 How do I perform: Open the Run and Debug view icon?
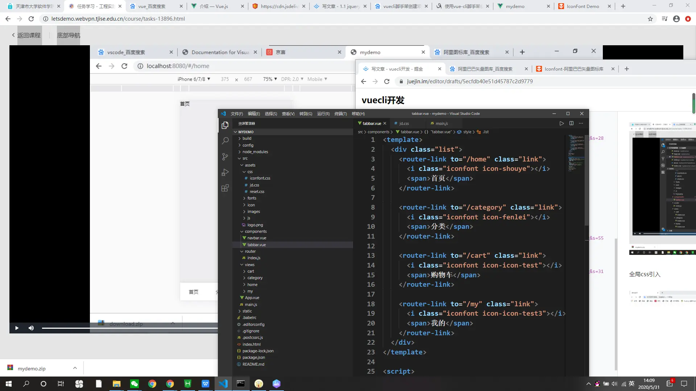click(x=225, y=172)
